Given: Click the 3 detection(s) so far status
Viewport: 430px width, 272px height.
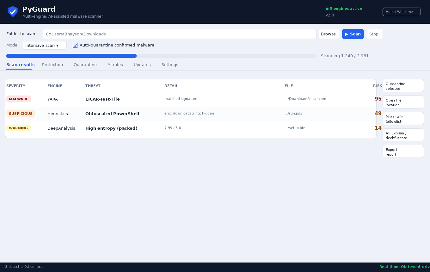Looking at the screenshot, I should click(x=24, y=267).
